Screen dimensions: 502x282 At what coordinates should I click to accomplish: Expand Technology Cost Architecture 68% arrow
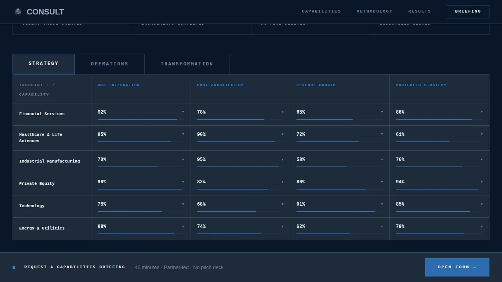(282, 204)
